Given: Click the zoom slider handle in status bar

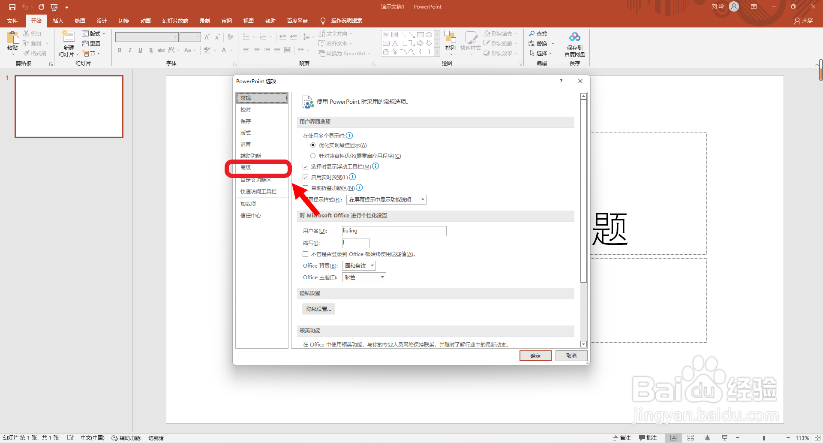Looking at the screenshot, I should click(x=764, y=438).
